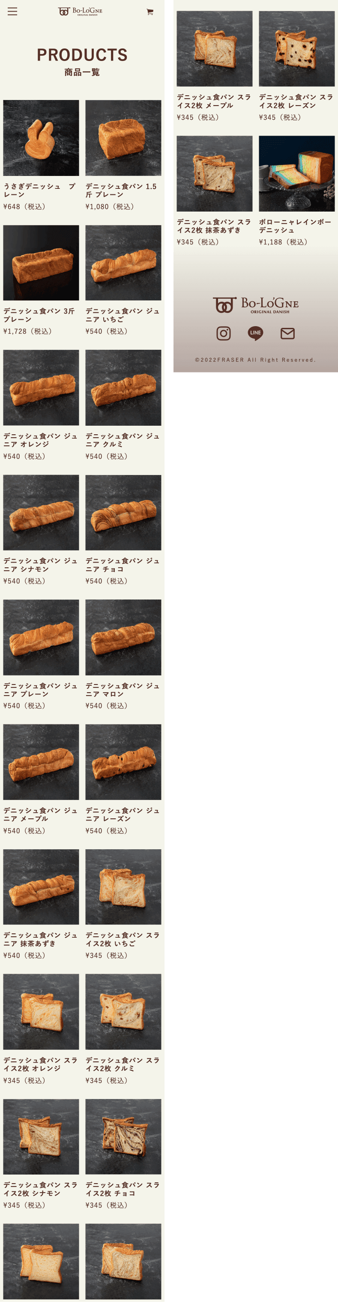
Task: Select ジュニア シナモン product title
Action: pos(40,565)
